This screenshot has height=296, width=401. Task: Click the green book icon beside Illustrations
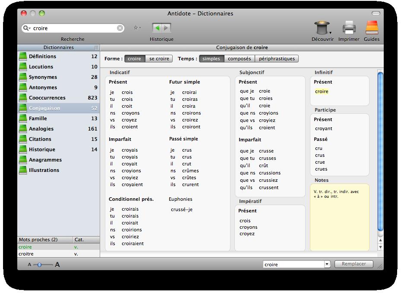coord(23,170)
